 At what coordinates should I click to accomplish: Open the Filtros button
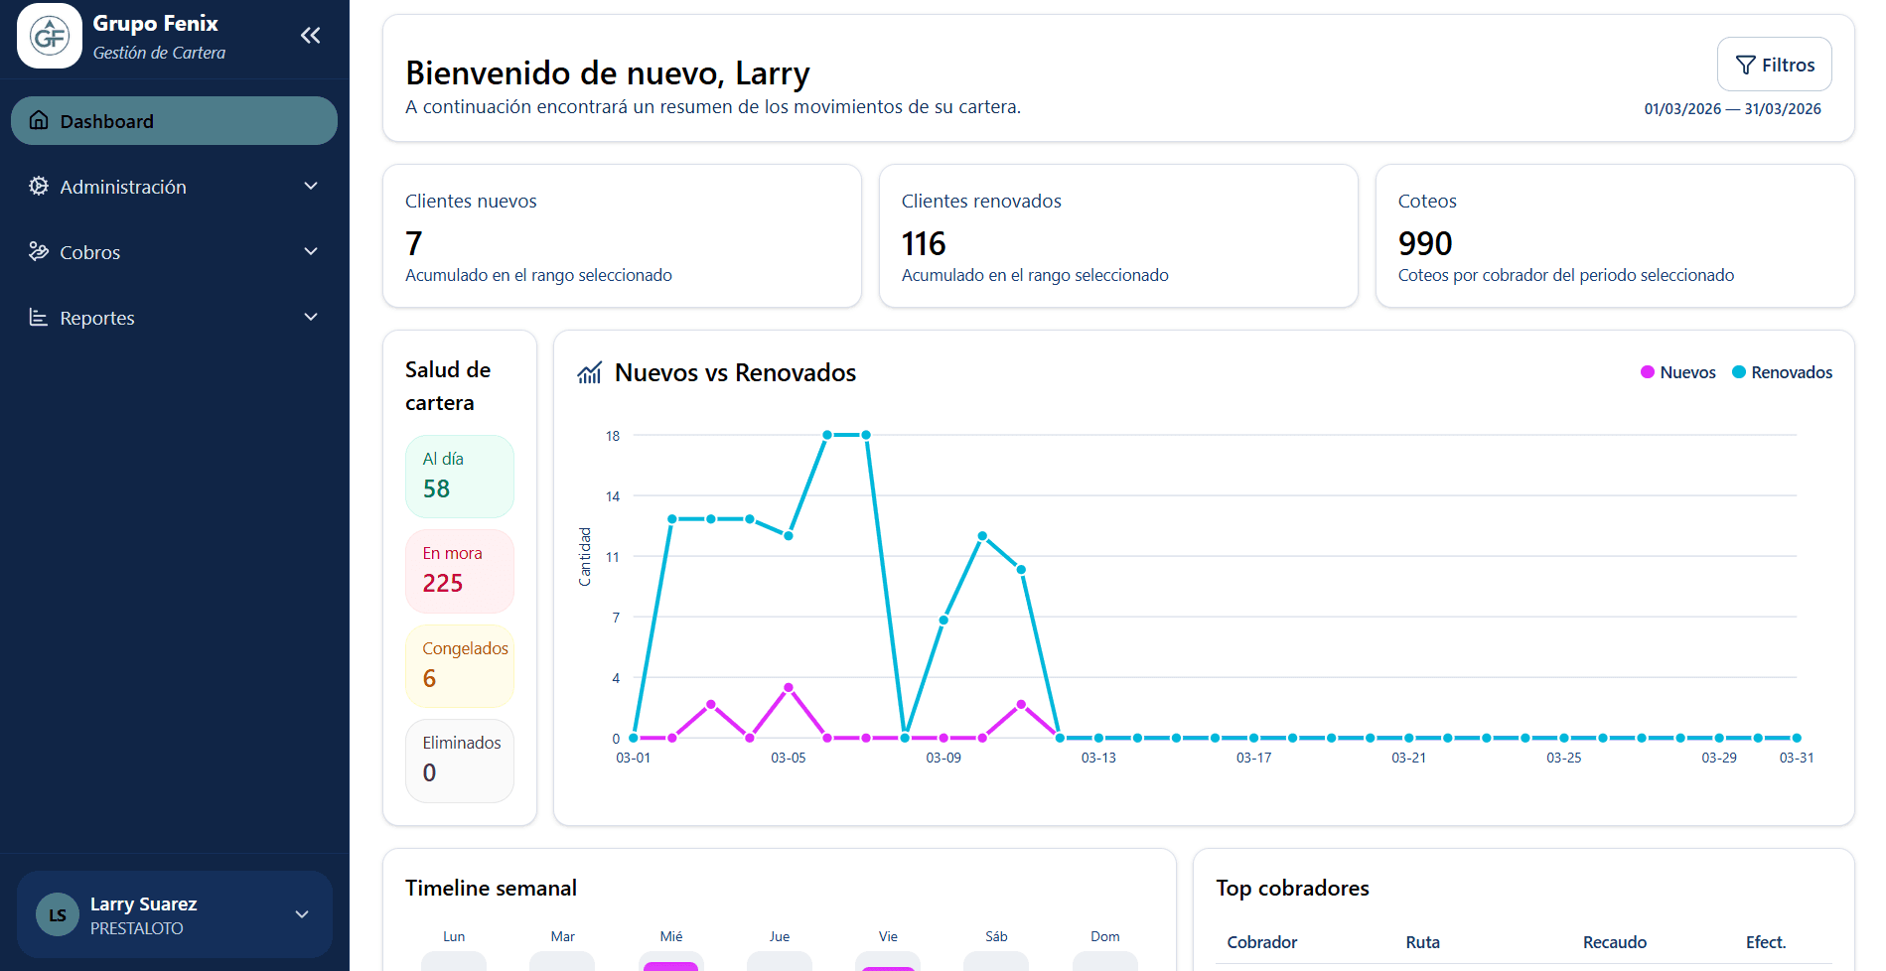tap(1774, 65)
